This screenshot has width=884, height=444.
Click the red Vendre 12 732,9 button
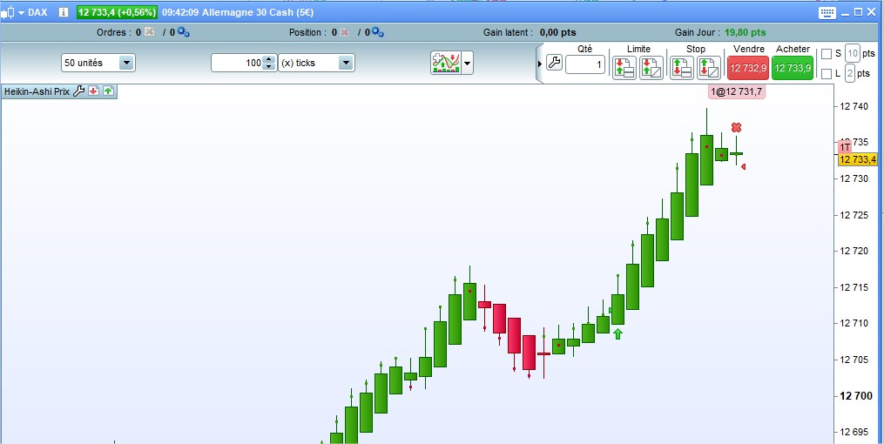pos(748,68)
